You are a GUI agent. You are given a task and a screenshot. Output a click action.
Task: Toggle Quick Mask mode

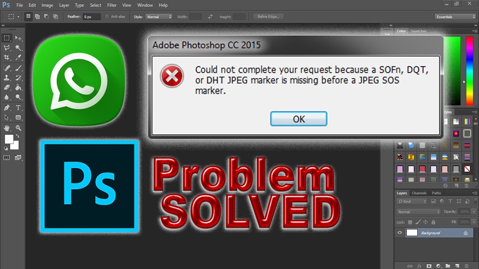pyautogui.click(x=7, y=158)
